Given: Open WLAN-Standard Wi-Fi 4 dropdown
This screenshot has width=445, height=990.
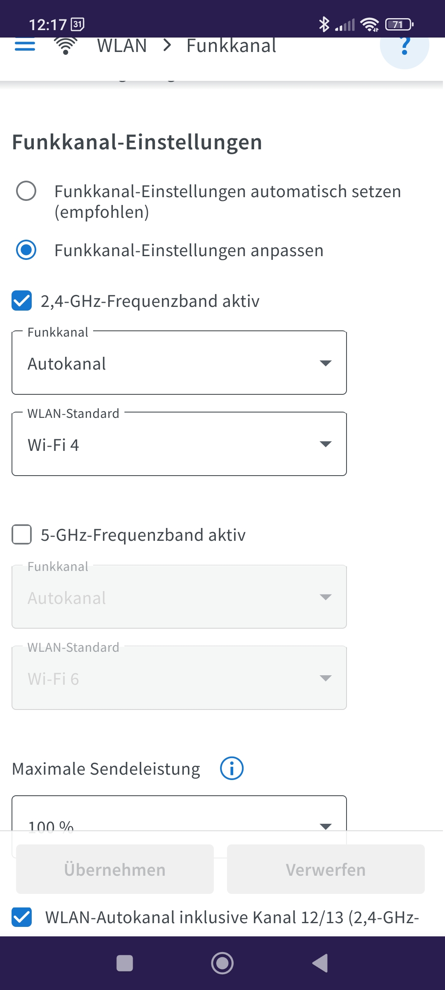Looking at the screenshot, I should pos(179,444).
